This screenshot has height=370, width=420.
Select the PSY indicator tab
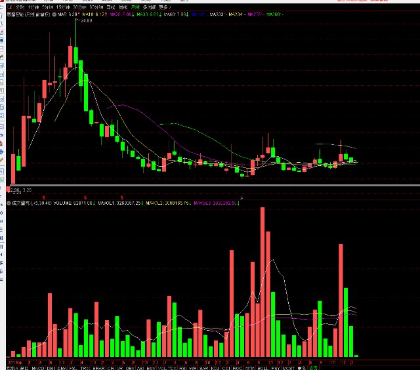(276, 368)
